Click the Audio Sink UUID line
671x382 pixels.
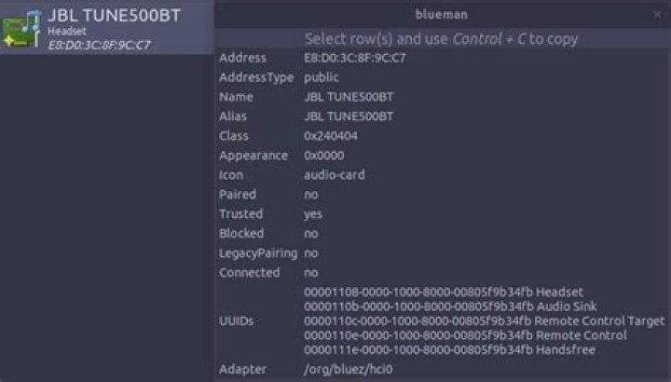tap(450, 307)
